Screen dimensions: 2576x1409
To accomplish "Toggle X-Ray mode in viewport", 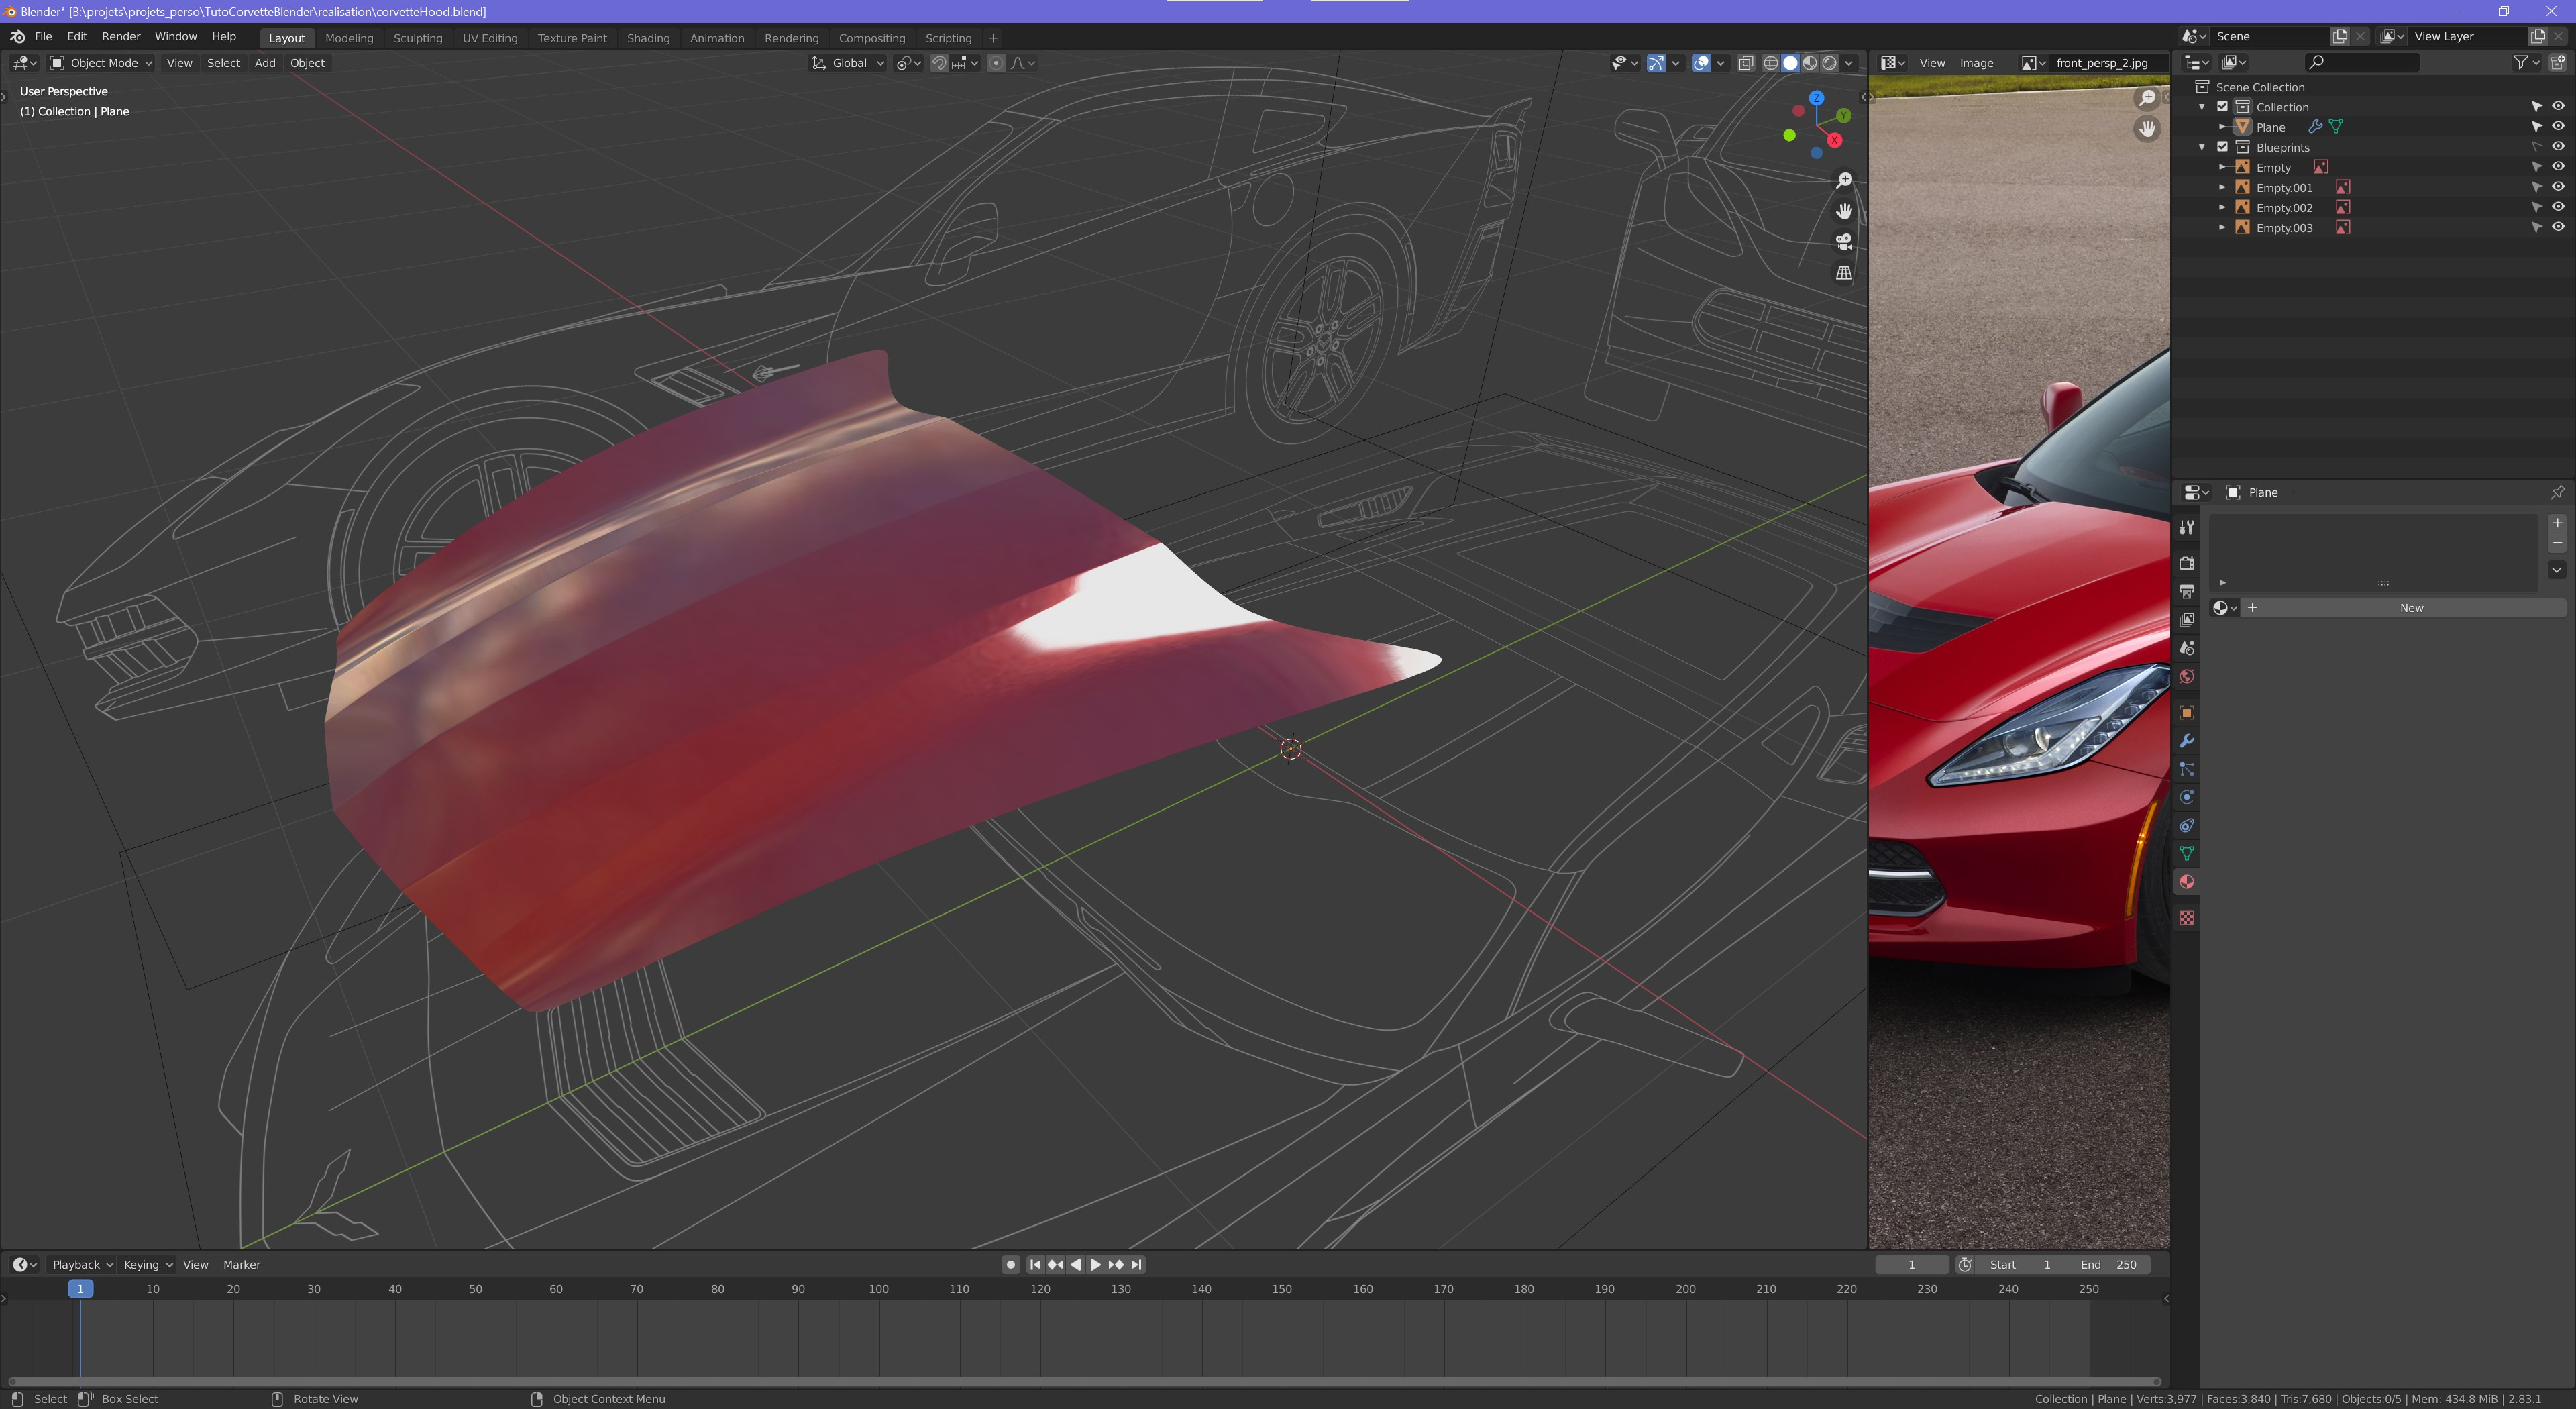I will point(1746,63).
